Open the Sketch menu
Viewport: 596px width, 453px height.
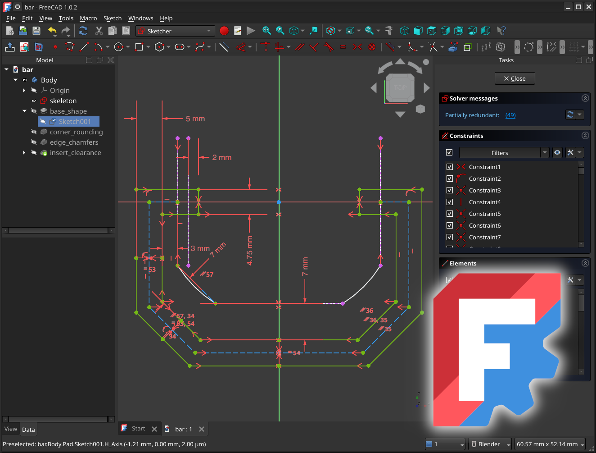pyautogui.click(x=113, y=18)
